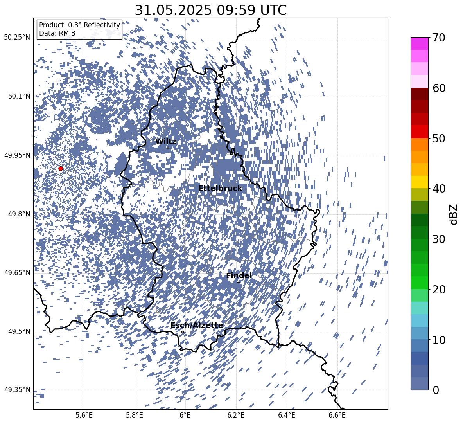The height and width of the screenshot is (423, 463).
Task: Click the 49.65°N latitude label
Action: click(x=17, y=272)
